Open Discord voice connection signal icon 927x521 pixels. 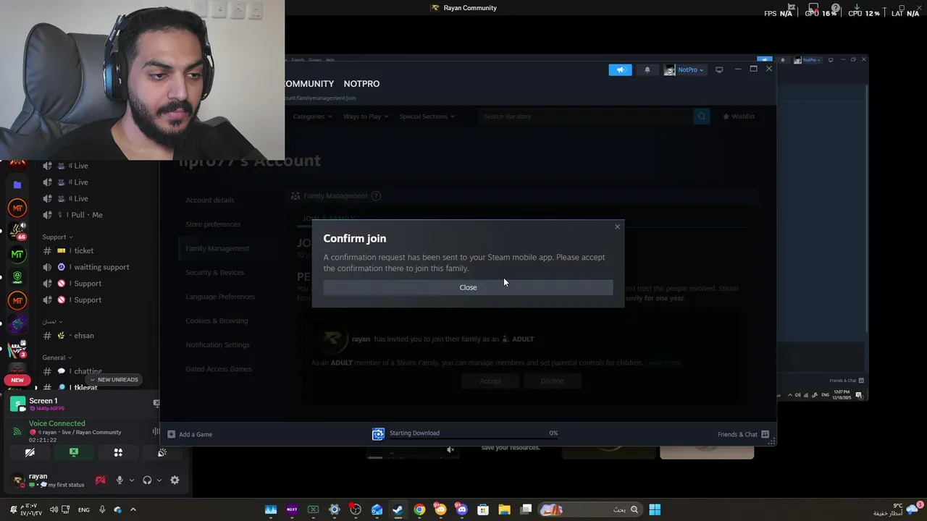[x=17, y=432]
